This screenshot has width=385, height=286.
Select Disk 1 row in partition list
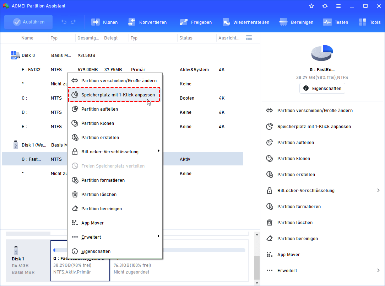click(x=123, y=145)
